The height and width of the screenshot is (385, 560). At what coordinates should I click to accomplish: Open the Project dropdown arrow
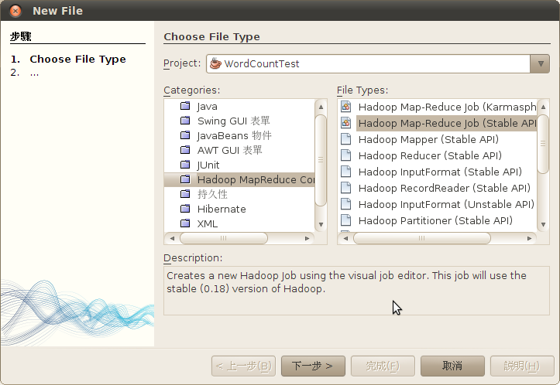[x=540, y=64]
